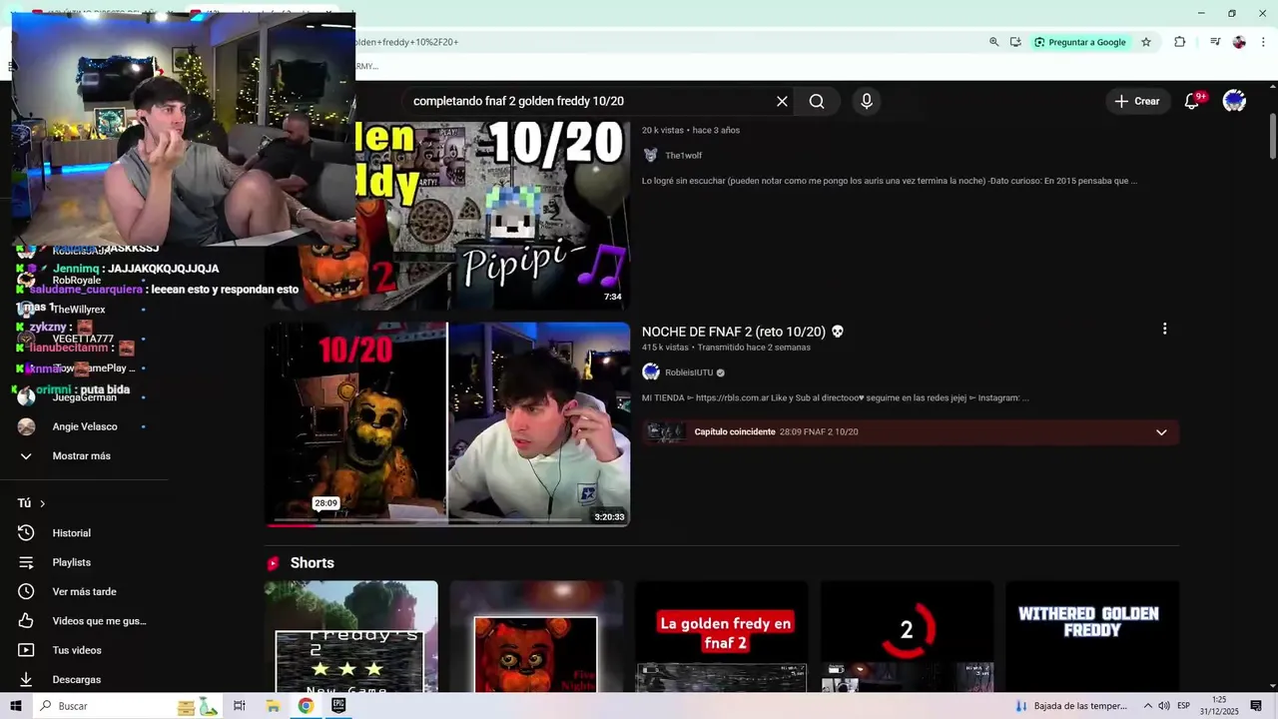This screenshot has height=719, width=1278.
Task: Show hidden system tray icons chevron
Action: tap(1148, 706)
